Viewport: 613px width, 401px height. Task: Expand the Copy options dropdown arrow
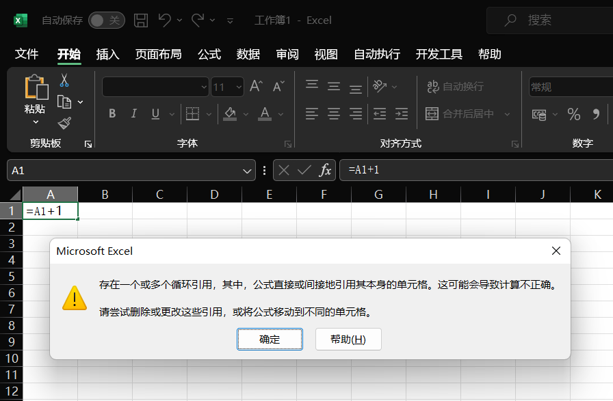click(x=81, y=102)
